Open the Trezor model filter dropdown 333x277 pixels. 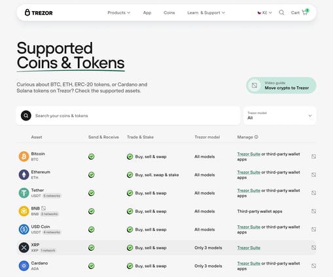tap(280, 116)
